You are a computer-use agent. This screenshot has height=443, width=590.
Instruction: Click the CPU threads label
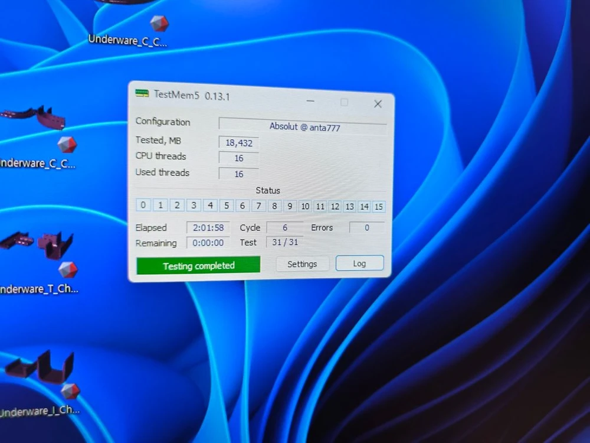(x=160, y=156)
